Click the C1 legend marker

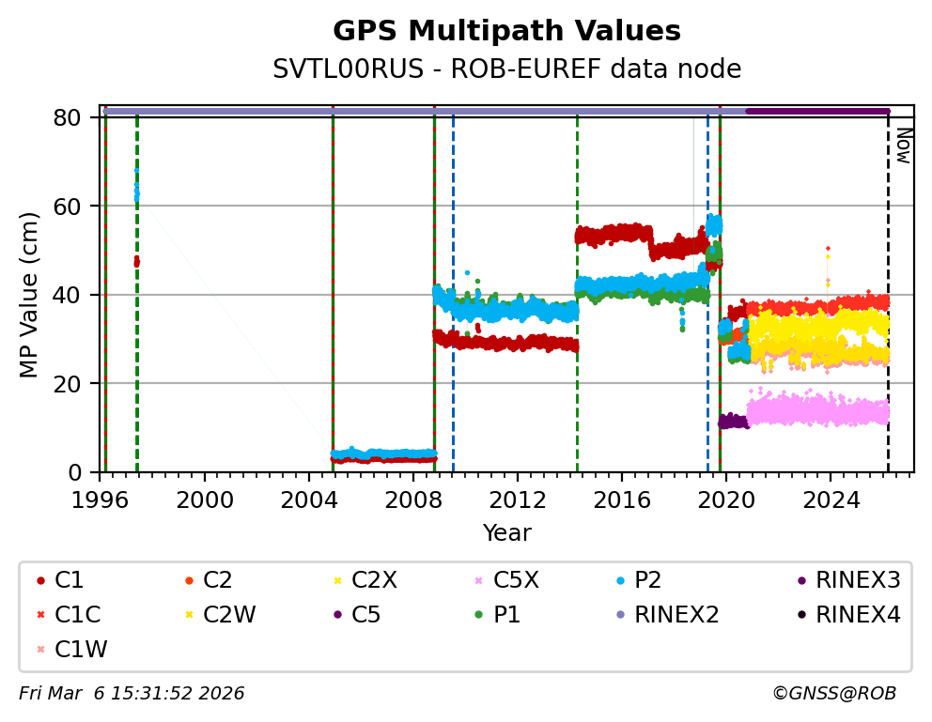point(40,581)
